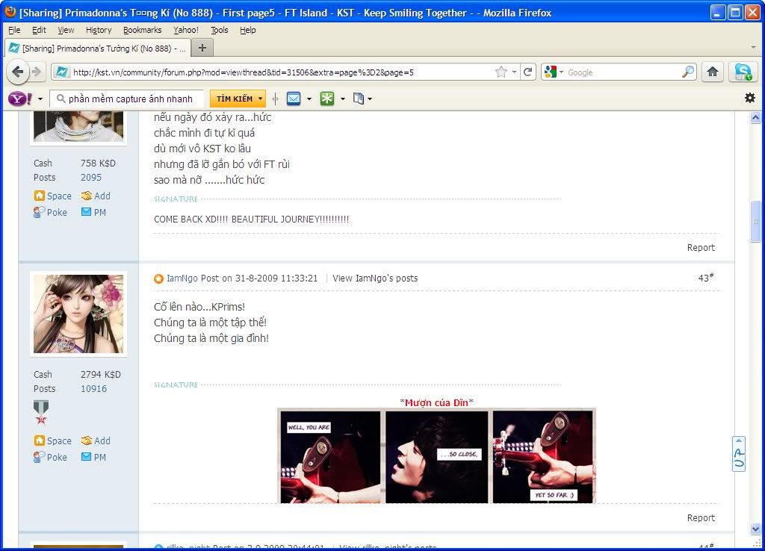Viewport: 765px width, 551px height.
Task: Report IamNgo's post number 43
Action: click(701, 518)
